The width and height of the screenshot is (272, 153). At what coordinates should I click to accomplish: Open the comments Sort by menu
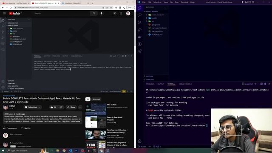[25, 128]
